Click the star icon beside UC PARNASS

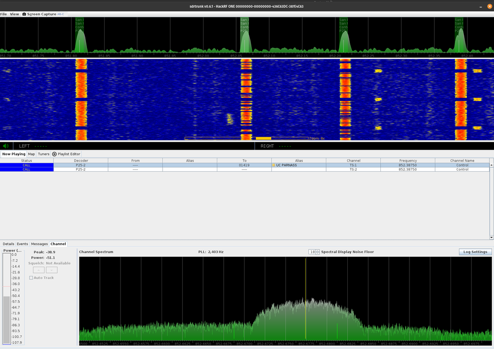pos(274,165)
